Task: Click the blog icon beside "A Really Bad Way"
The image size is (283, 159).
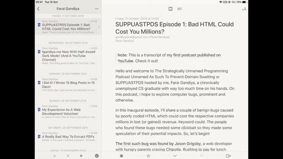Action: pyautogui.click(x=39, y=136)
